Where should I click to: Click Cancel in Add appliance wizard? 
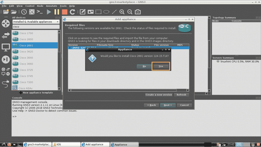point(184,105)
